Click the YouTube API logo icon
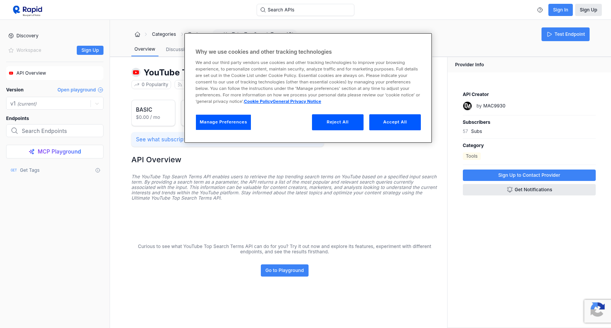The image size is (611, 328). pos(136,72)
